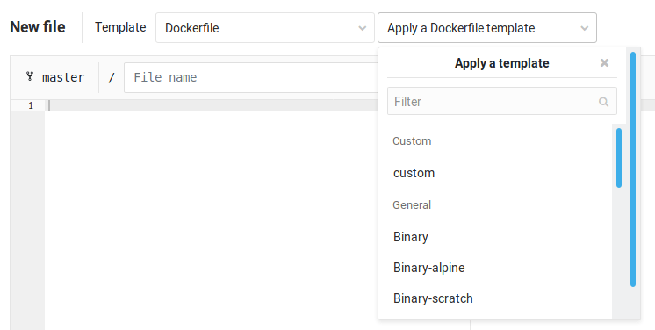Click chevron on Apply a Dockerfile template
655x330 pixels.
[585, 28]
